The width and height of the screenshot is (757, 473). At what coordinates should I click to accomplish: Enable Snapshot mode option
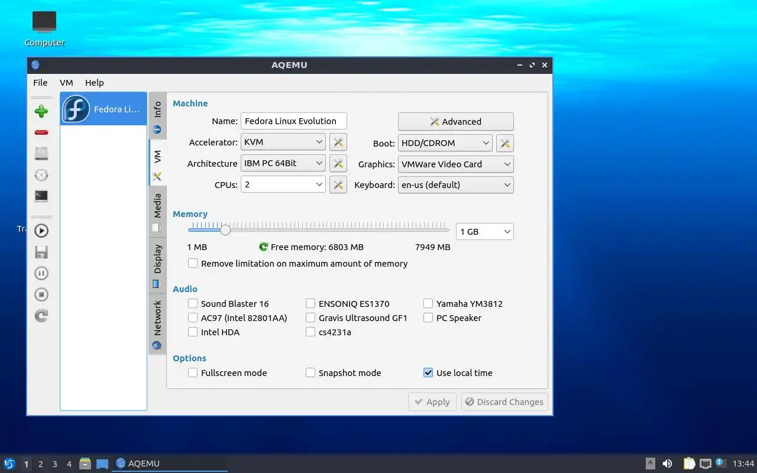pos(344,373)
